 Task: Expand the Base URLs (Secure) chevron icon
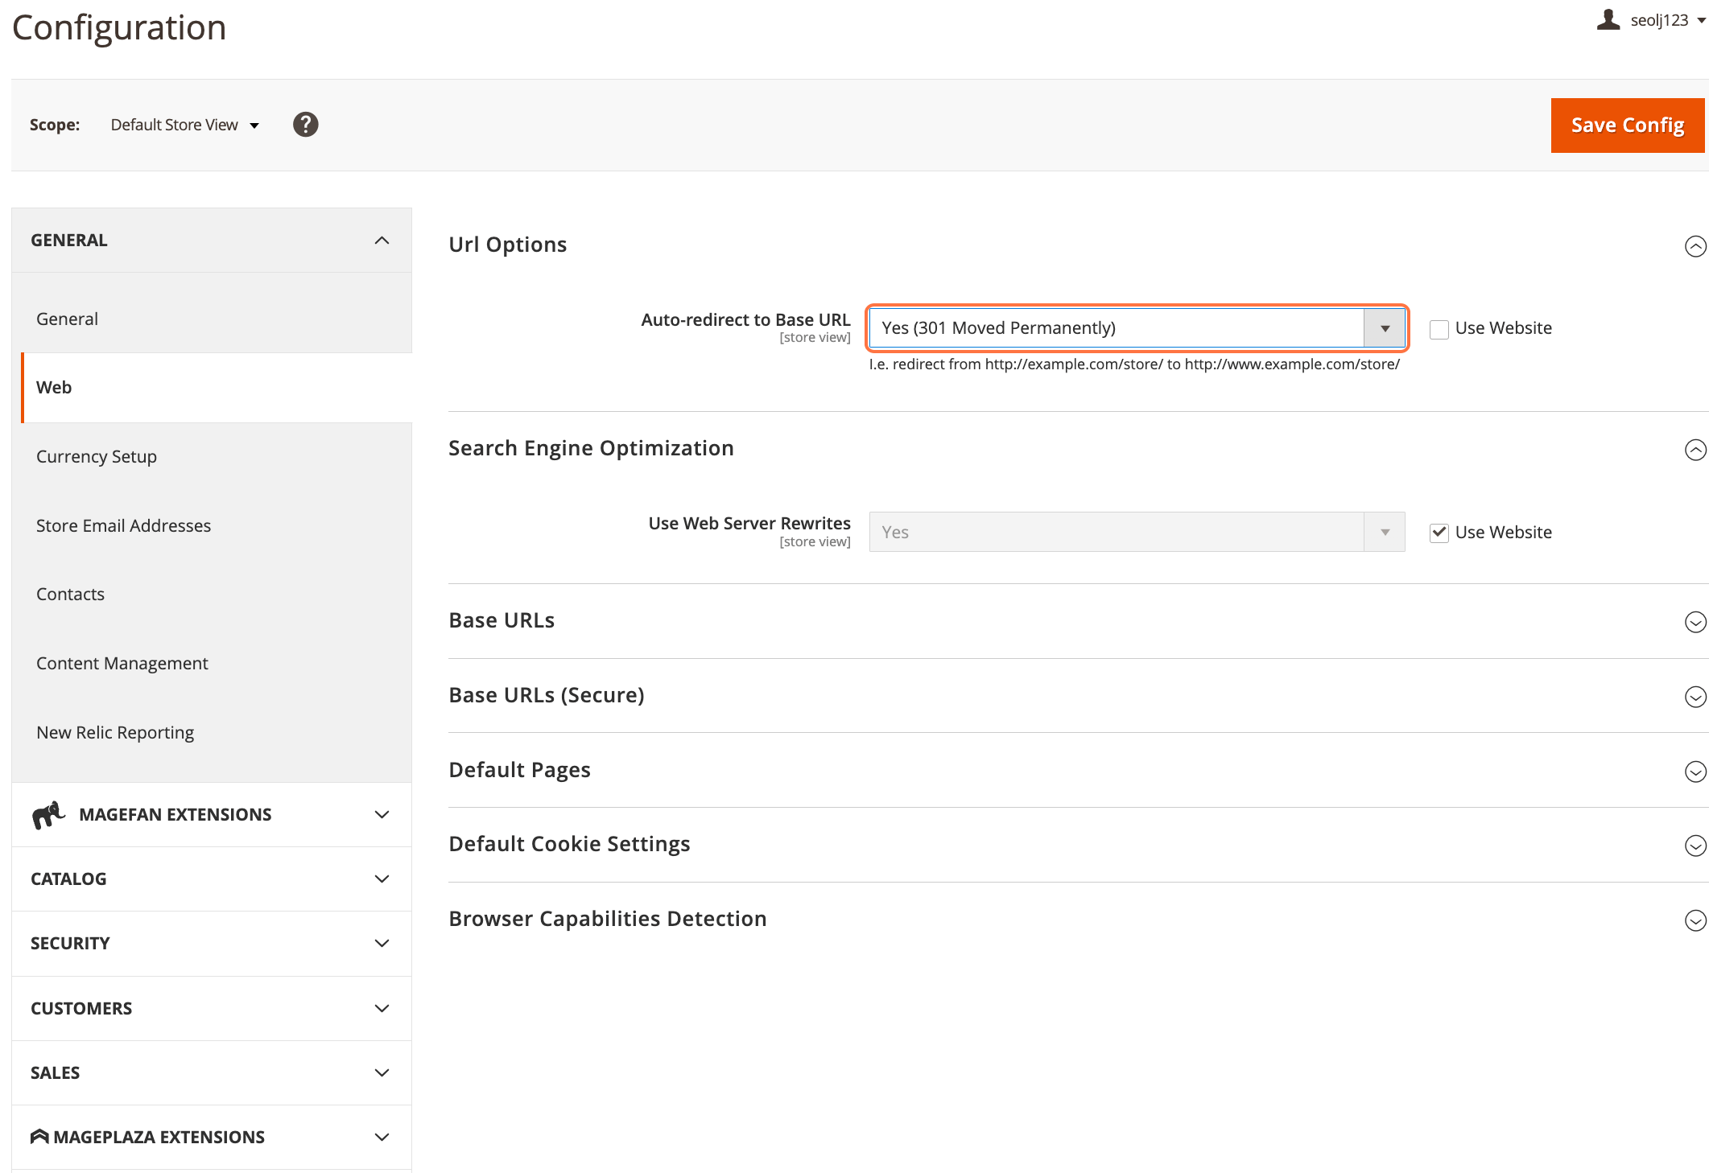[1695, 697]
